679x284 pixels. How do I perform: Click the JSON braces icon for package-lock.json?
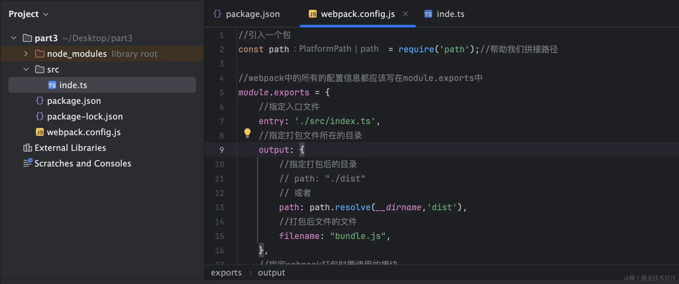[x=39, y=116]
